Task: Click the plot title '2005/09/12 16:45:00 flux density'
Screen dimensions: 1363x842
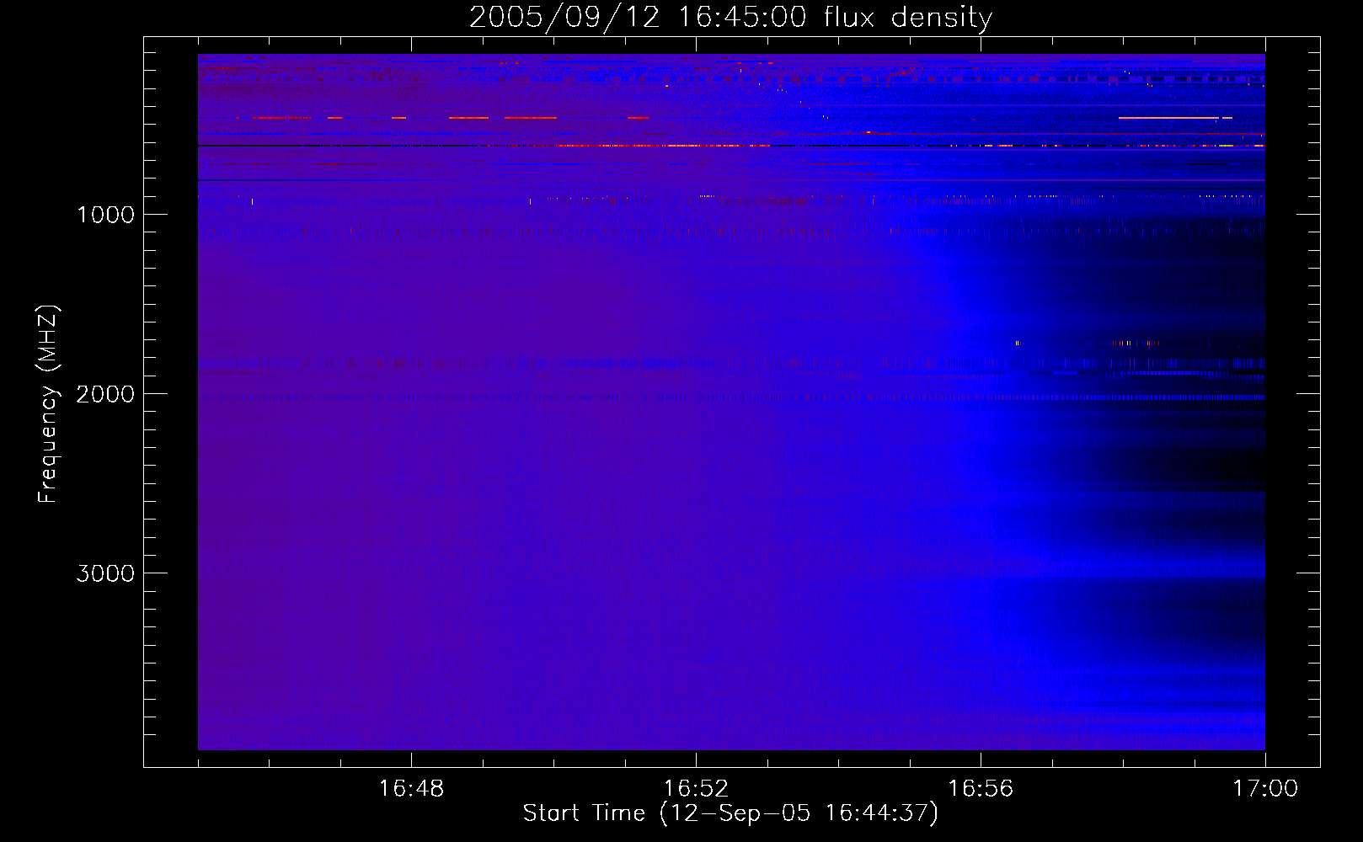Action: (x=730, y=18)
